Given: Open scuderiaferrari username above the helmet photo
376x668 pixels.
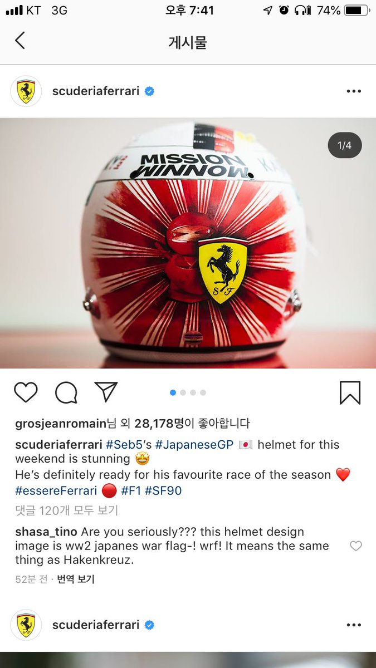Looking at the screenshot, I should point(96,91).
